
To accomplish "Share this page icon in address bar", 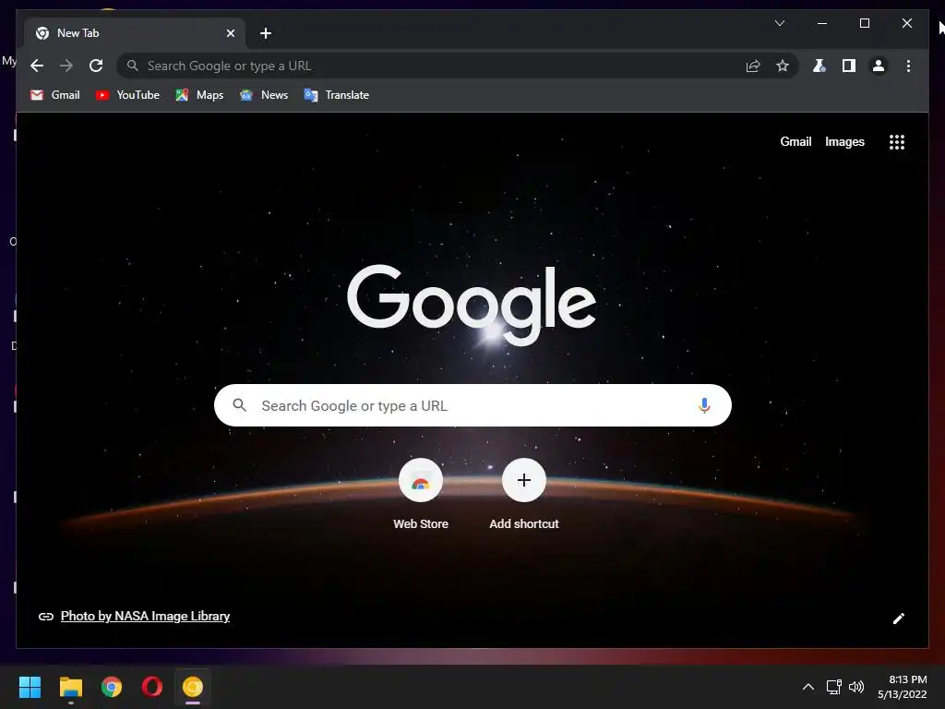I will 753,66.
